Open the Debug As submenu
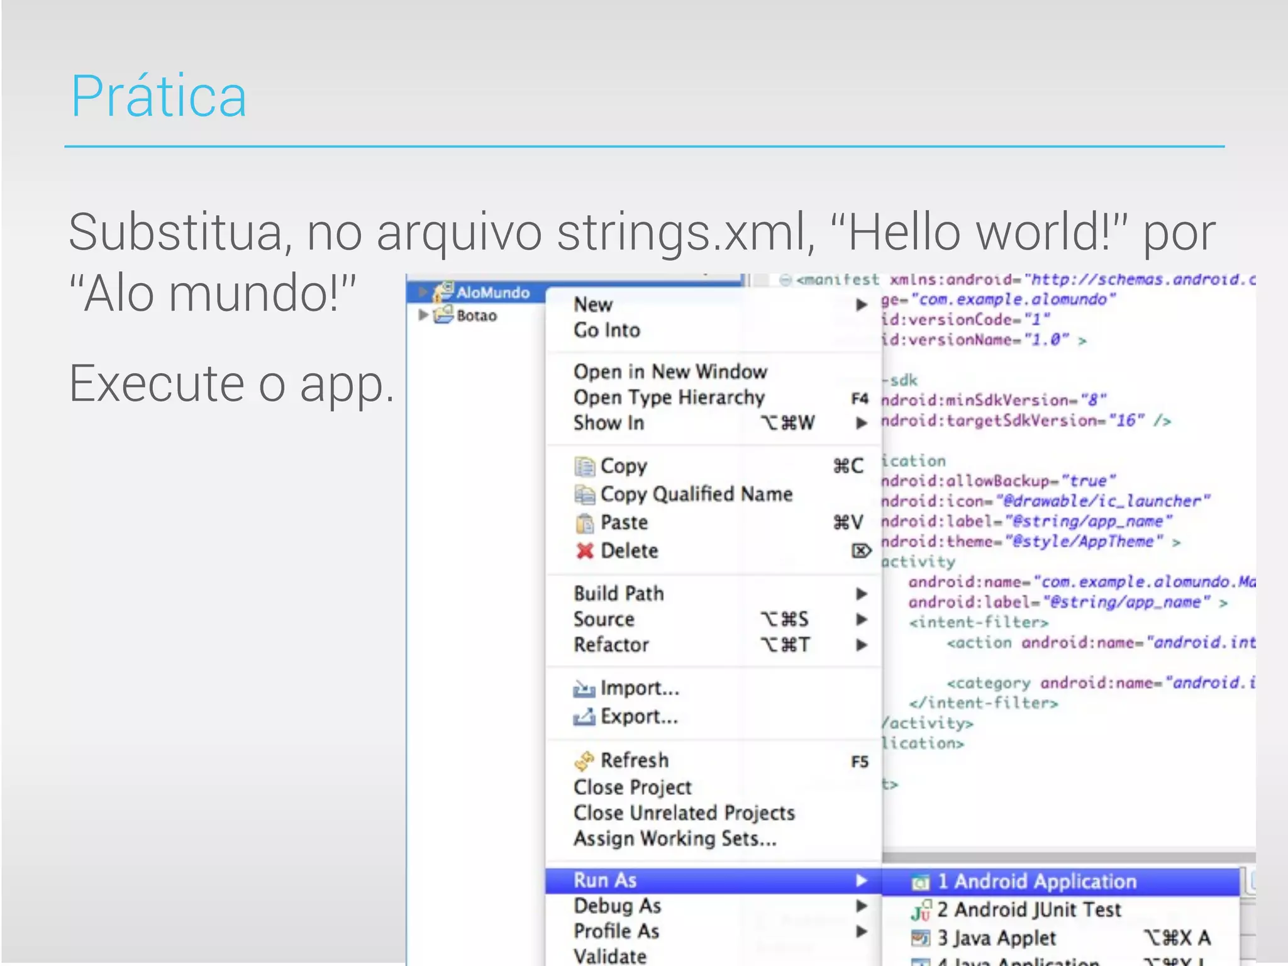Viewport: 1288px width, 966px height. [x=714, y=906]
